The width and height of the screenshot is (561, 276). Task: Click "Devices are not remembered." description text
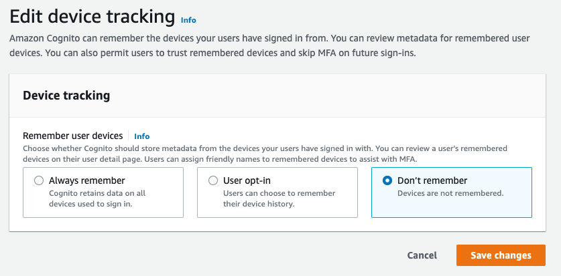(x=450, y=194)
